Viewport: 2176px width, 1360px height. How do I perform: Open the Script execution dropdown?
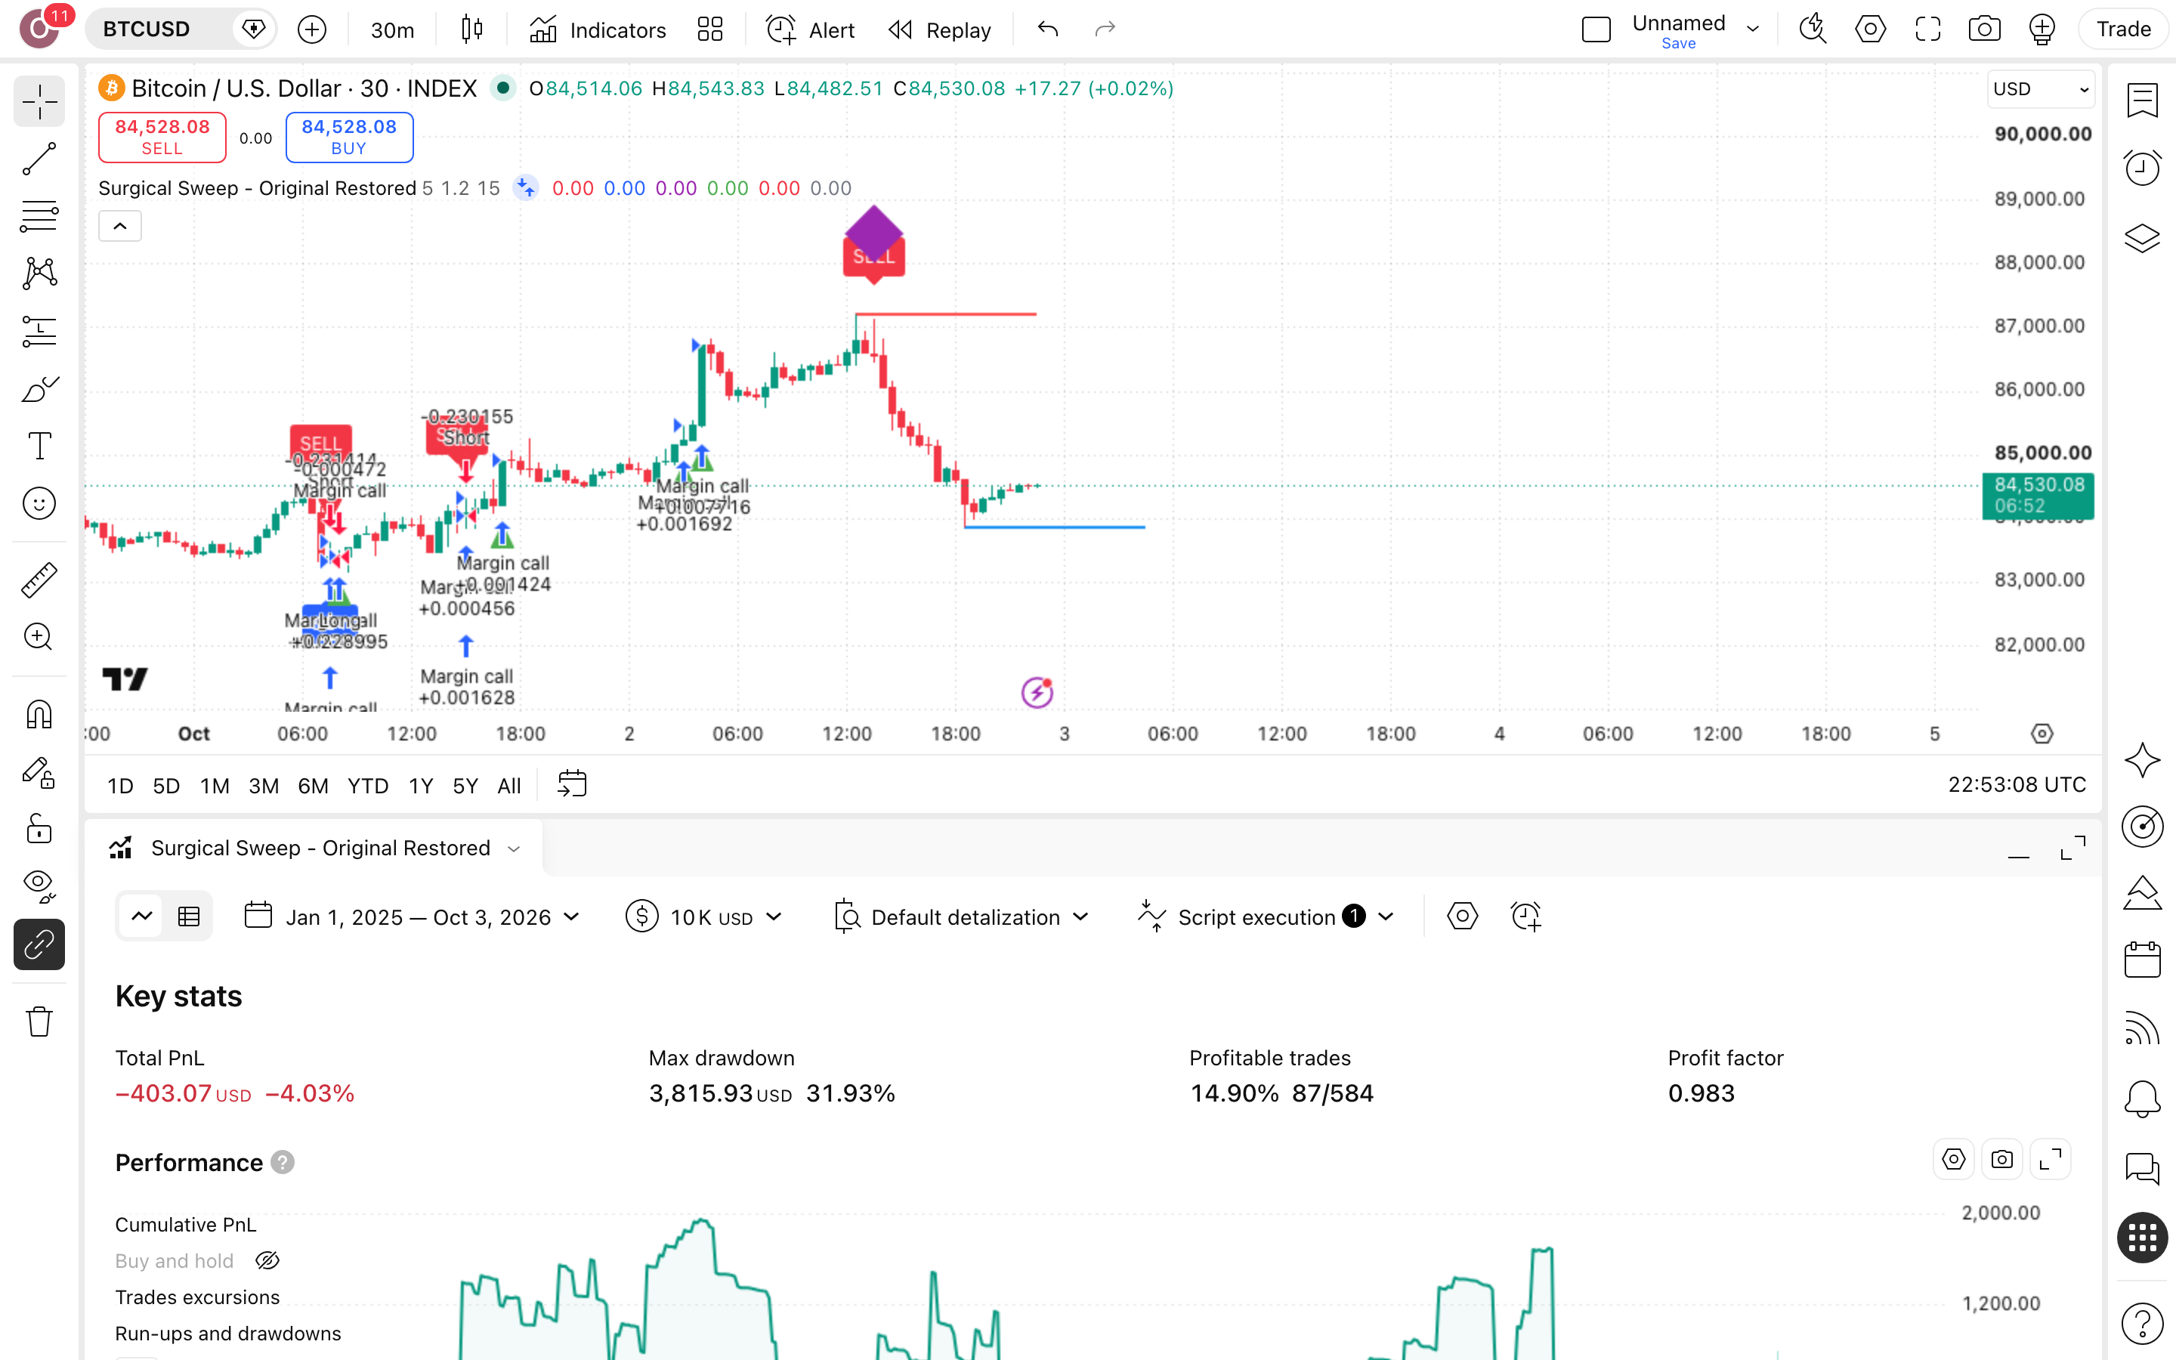pos(1266,916)
